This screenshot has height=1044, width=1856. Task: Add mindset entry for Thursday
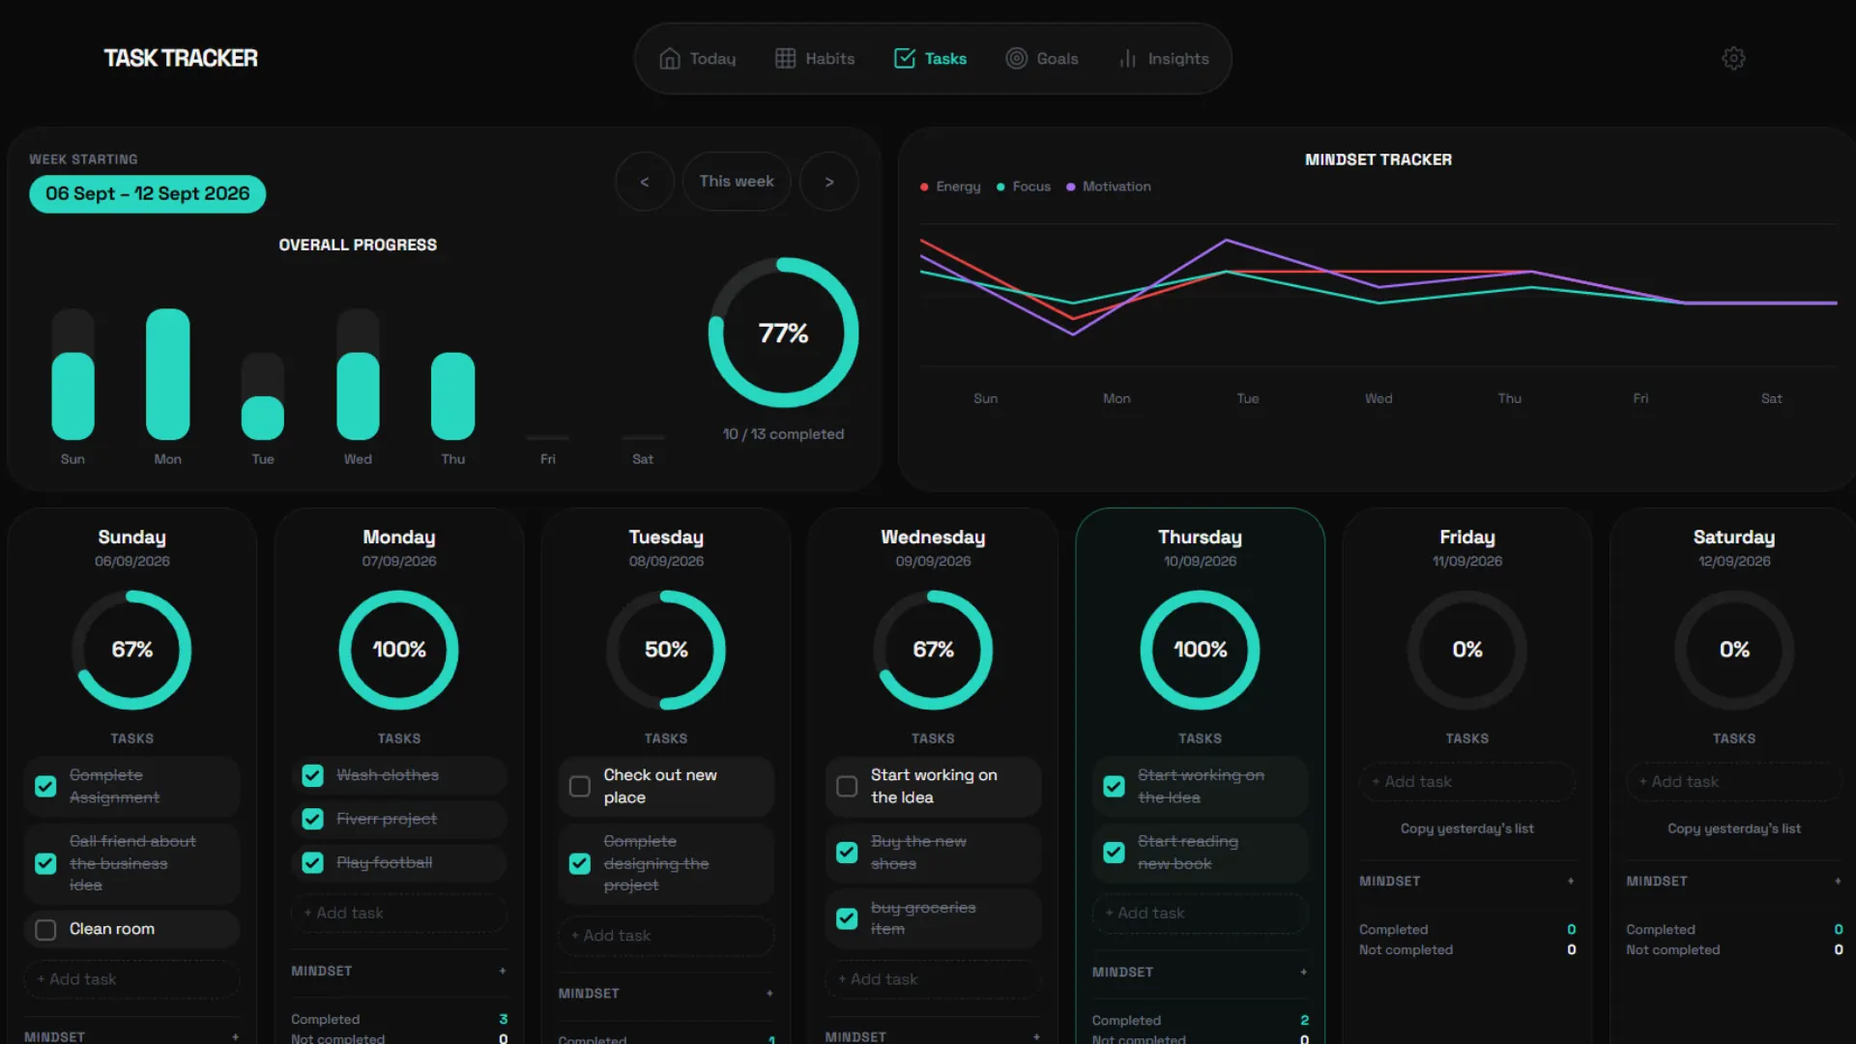tap(1303, 971)
